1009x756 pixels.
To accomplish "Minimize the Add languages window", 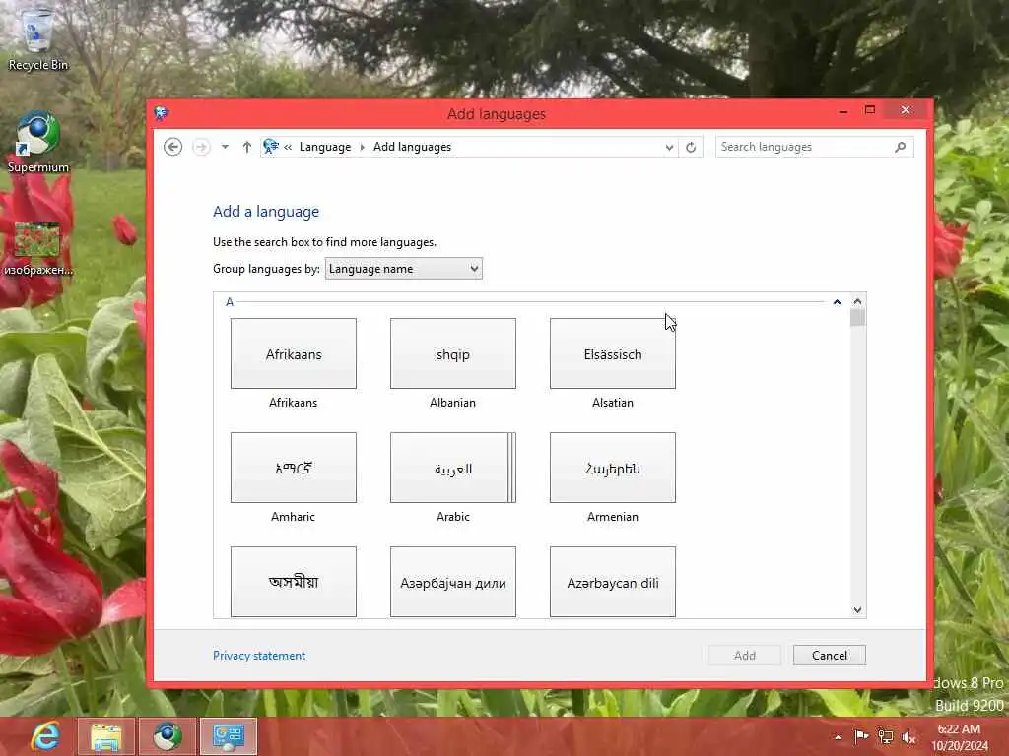I will click(843, 111).
